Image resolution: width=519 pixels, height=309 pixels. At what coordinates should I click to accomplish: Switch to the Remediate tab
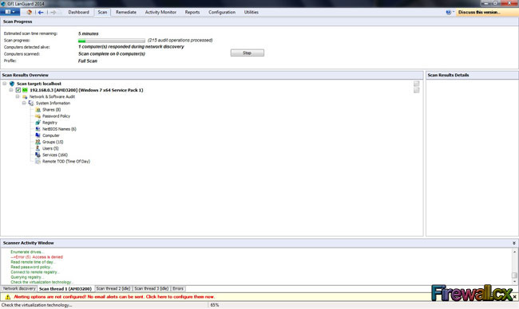pyautogui.click(x=126, y=12)
